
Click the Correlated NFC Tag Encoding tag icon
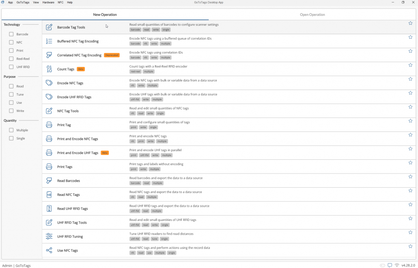(x=49, y=55)
